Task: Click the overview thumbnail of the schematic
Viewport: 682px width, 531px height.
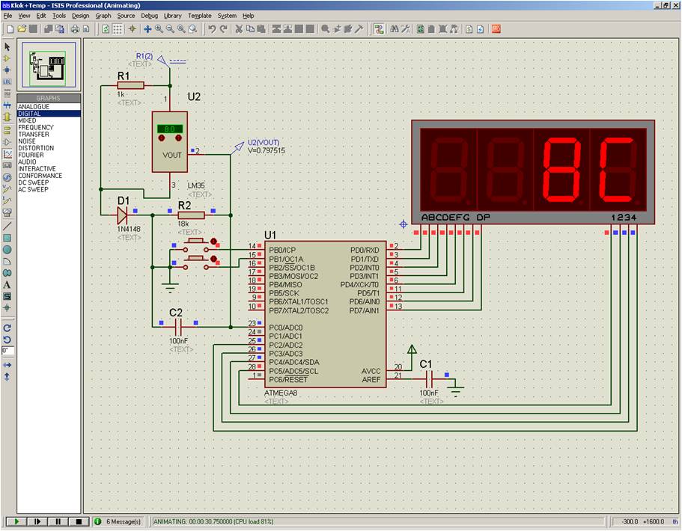Action: [x=49, y=67]
